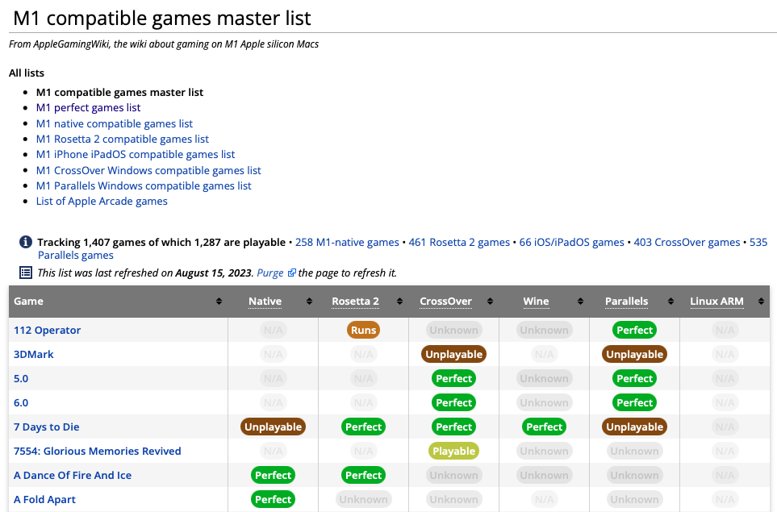Open the A Fold Apart page
This screenshot has height=512, width=777.
coord(44,500)
